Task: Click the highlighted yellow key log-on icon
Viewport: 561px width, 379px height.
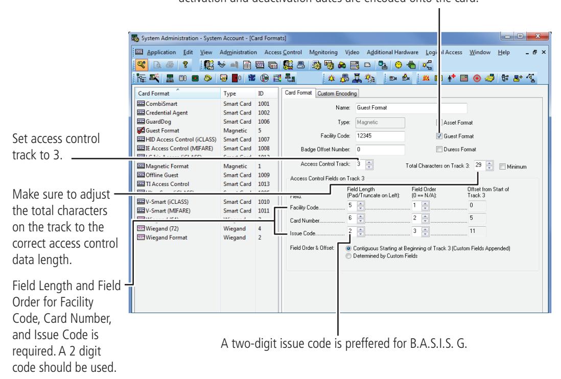Action: pyautogui.click(x=142, y=65)
